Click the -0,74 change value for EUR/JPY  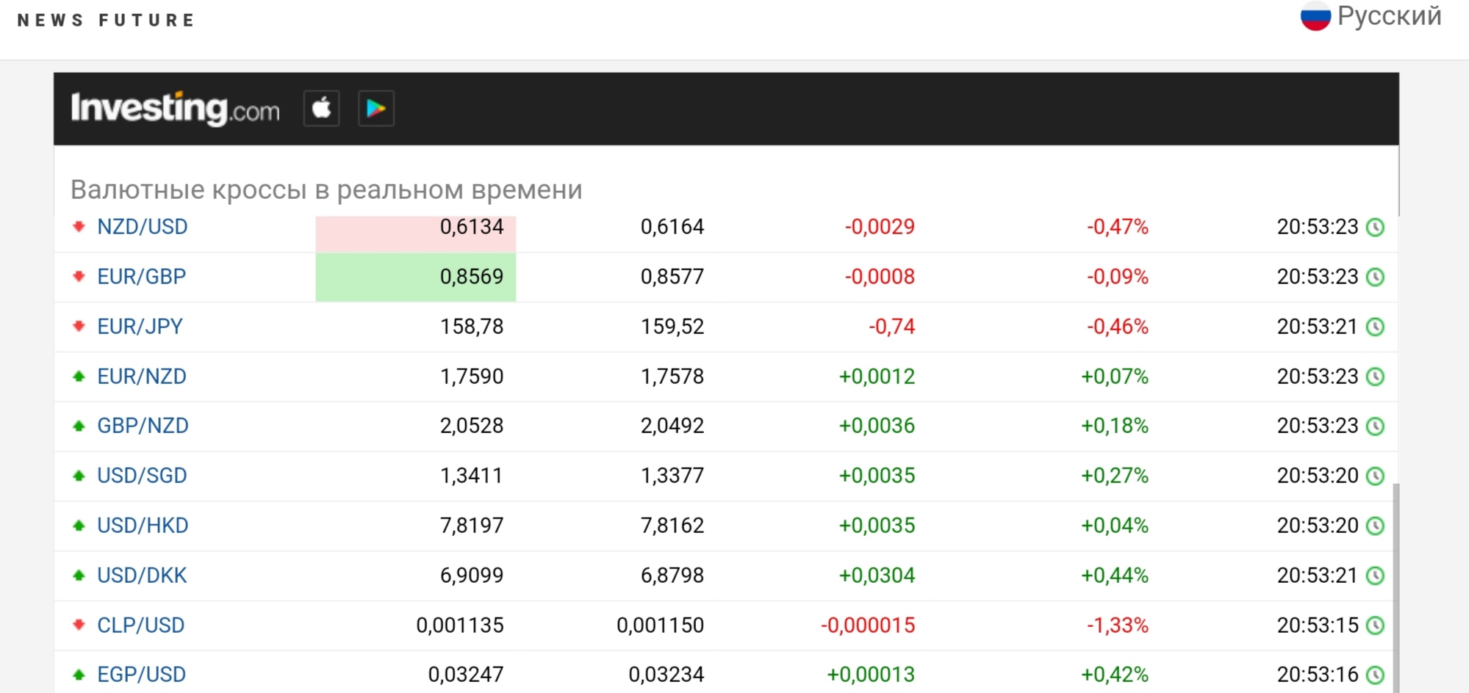coord(892,327)
